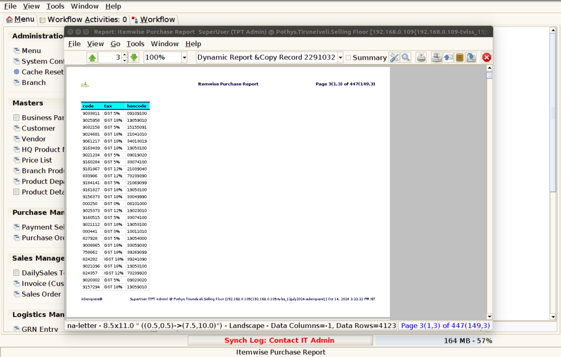Open Invoice (Cus menu entry

click(43, 283)
